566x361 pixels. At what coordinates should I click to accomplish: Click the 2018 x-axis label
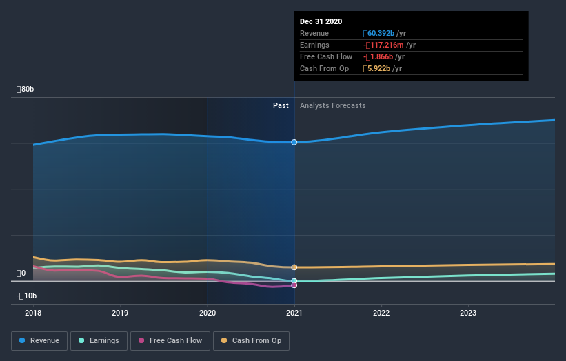click(33, 313)
